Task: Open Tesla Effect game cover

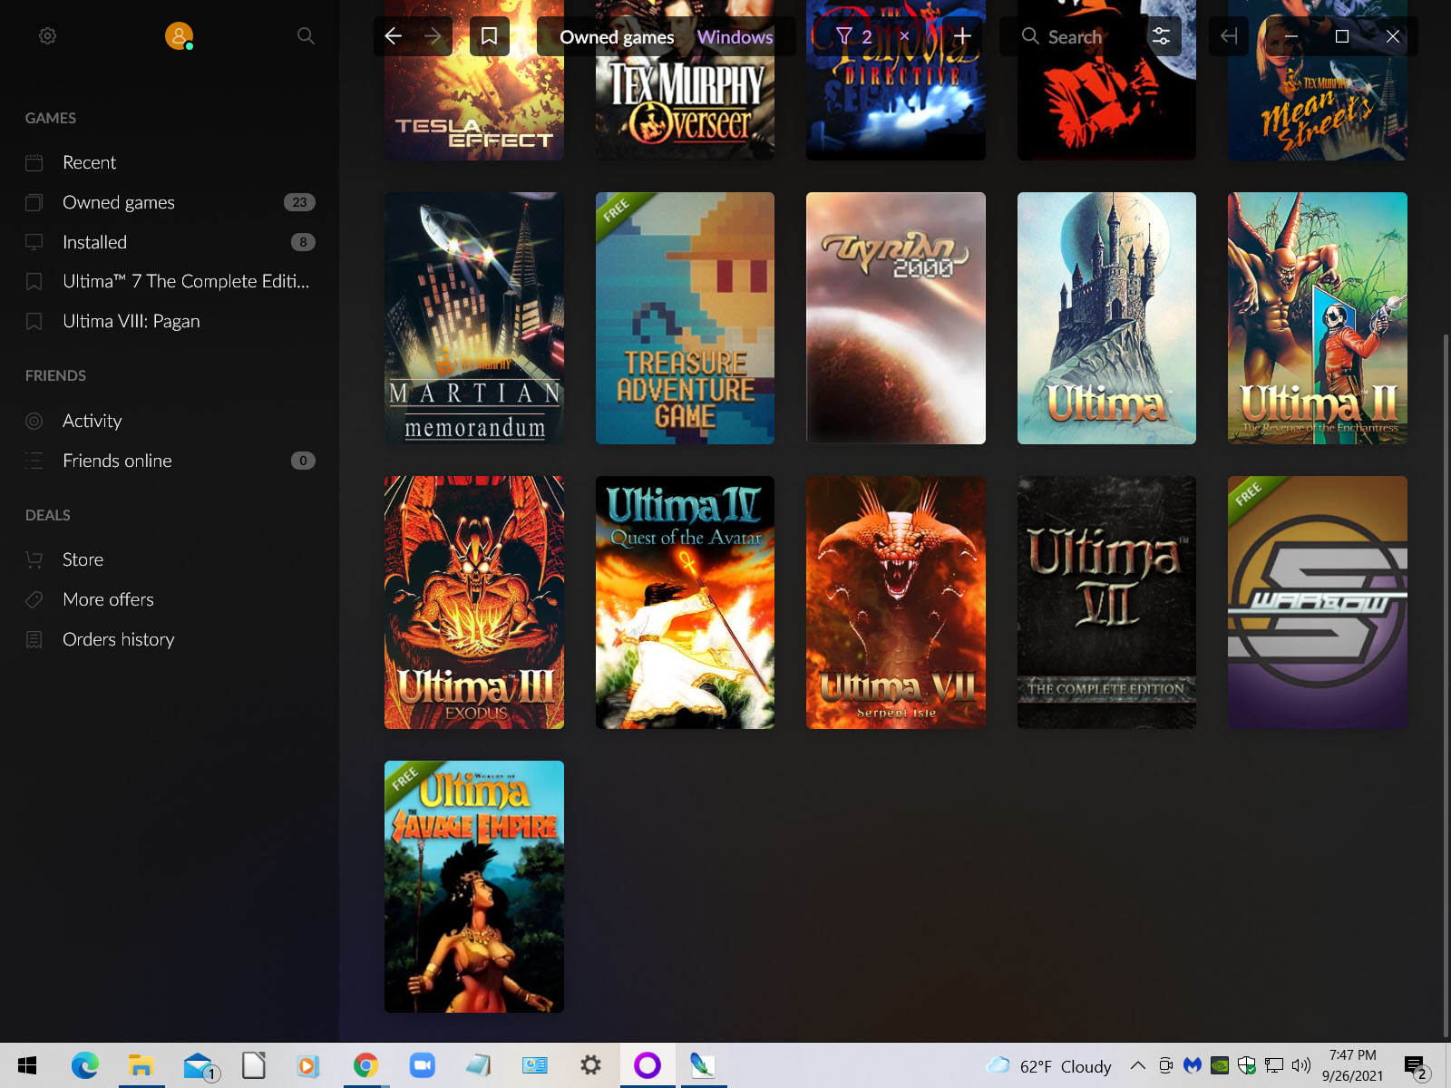Action: pos(474,100)
